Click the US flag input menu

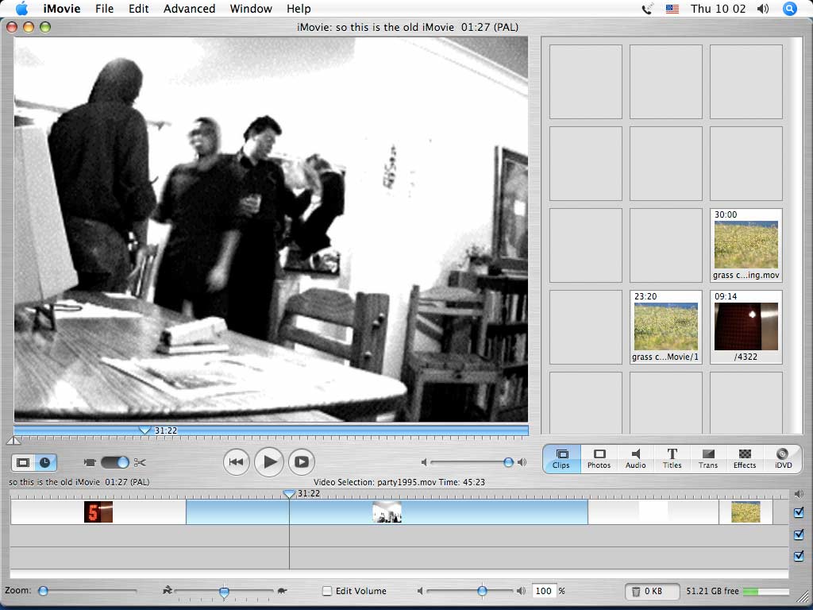click(x=672, y=9)
